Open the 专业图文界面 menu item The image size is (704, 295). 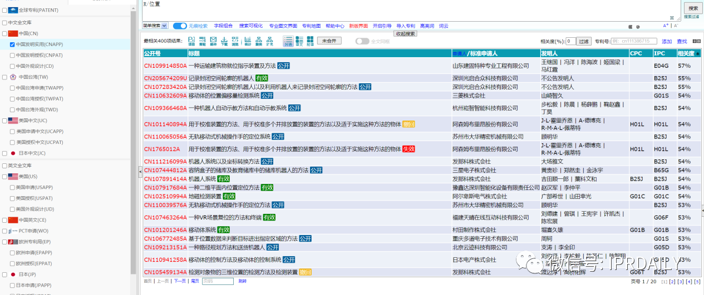283,26
